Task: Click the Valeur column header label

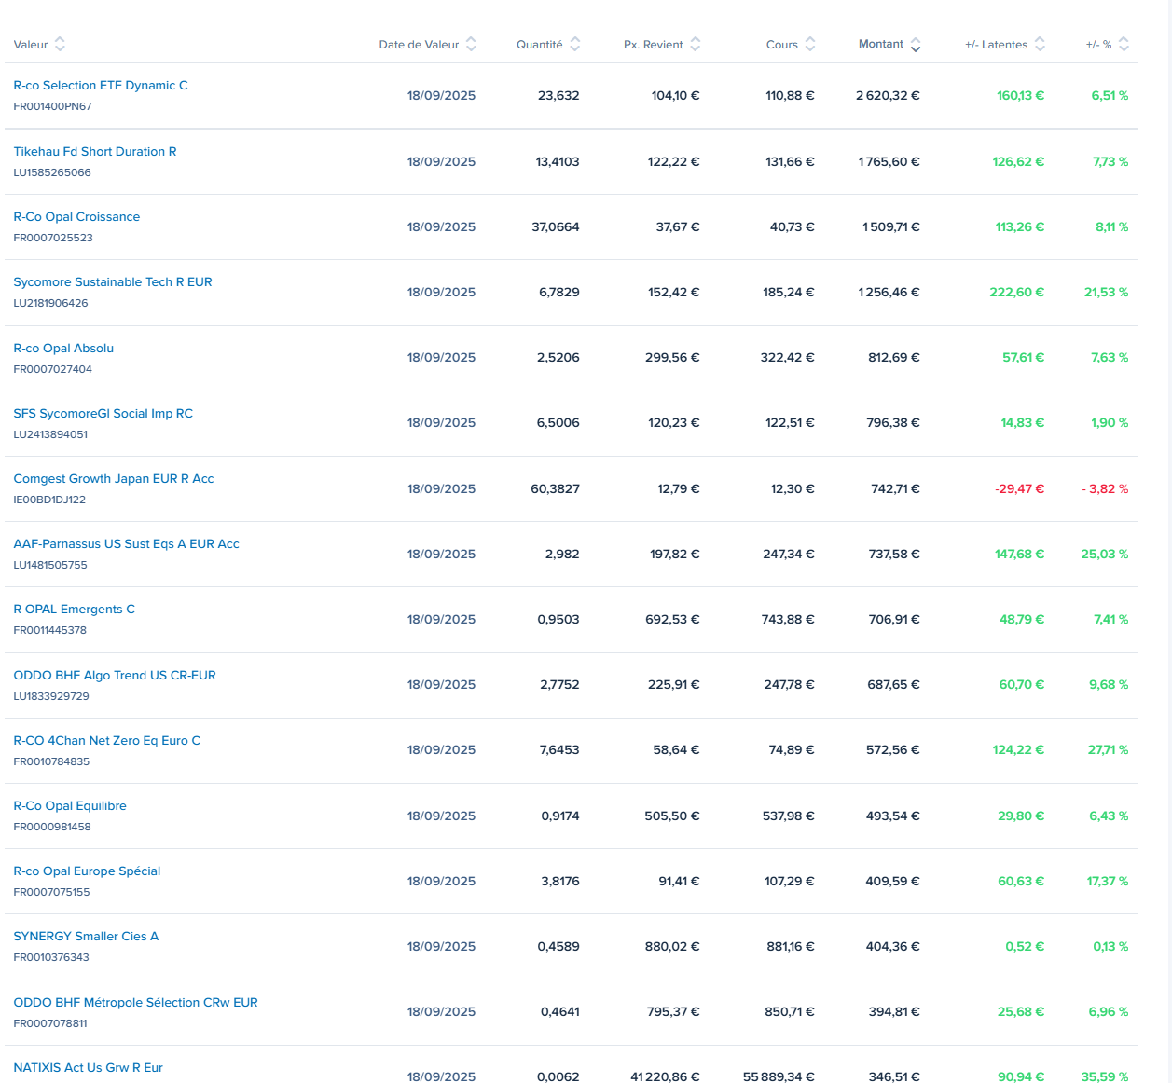Action: coord(31,45)
